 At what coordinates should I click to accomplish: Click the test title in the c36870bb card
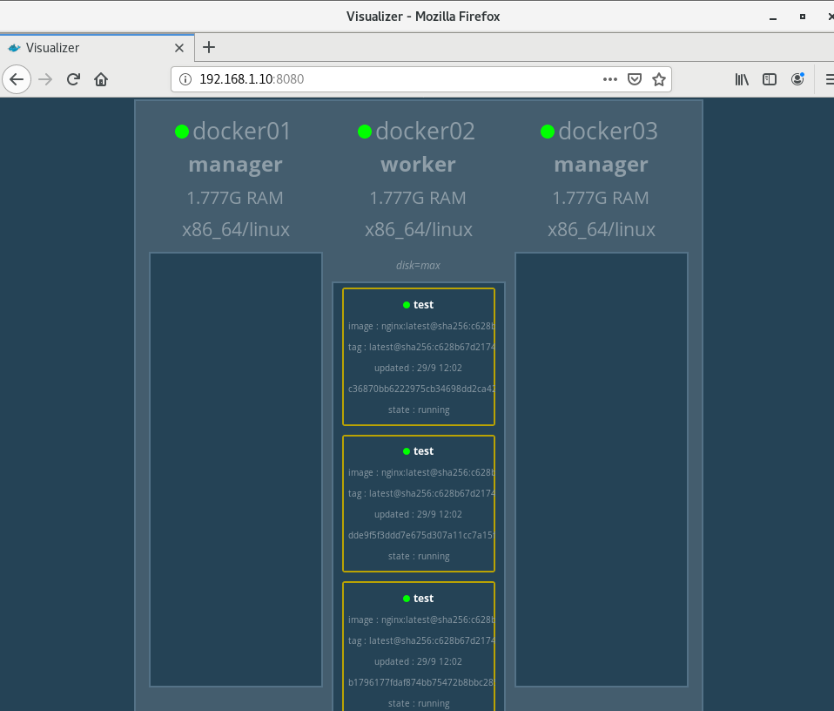click(423, 305)
